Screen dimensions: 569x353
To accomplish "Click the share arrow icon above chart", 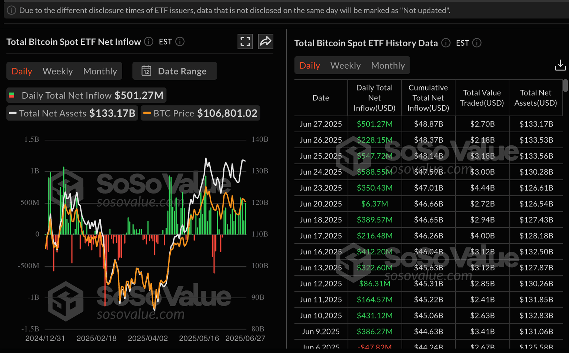I will [266, 42].
